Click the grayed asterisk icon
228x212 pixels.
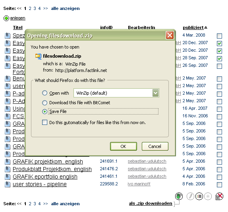pos(208,196)
